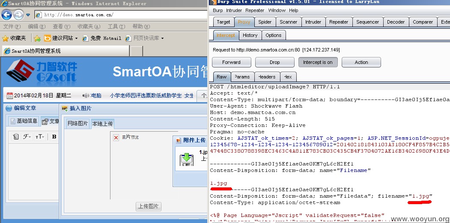Switch to the Comparer tab in Burp
Viewport: 450px width, 223px height.
pyautogui.click(x=423, y=22)
